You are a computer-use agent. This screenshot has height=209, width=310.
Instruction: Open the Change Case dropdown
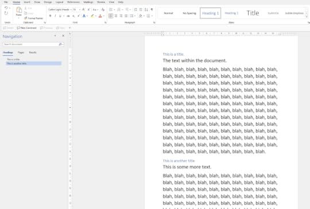tap(95, 10)
